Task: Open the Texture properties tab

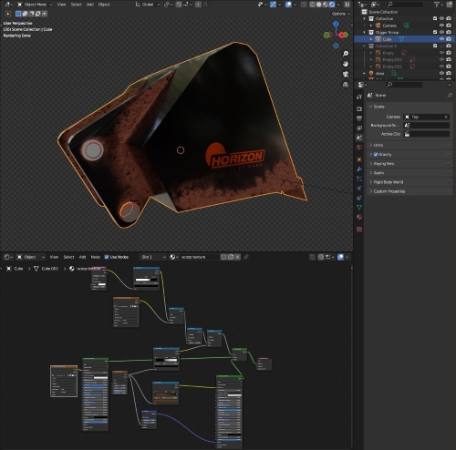Action: pyautogui.click(x=359, y=230)
